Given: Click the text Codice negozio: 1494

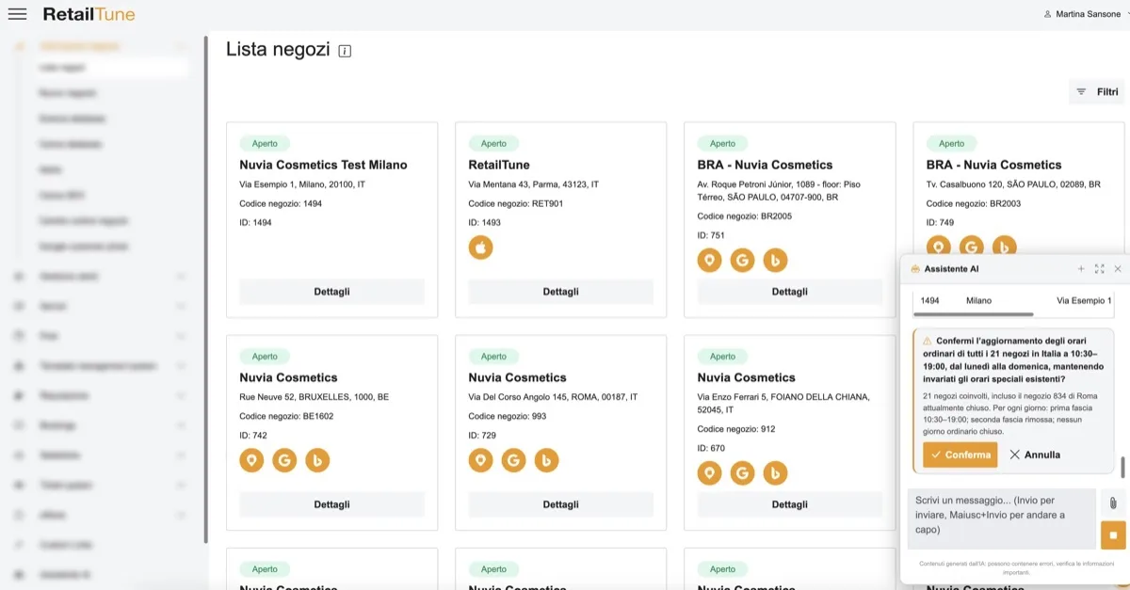Looking at the screenshot, I should pos(281,203).
